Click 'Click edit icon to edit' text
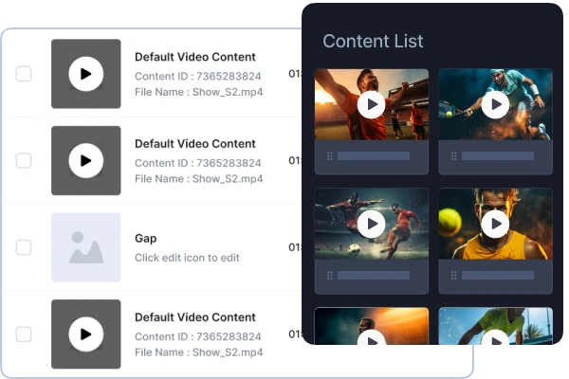Image resolution: width=569 pixels, height=379 pixels. click(187, 258)
